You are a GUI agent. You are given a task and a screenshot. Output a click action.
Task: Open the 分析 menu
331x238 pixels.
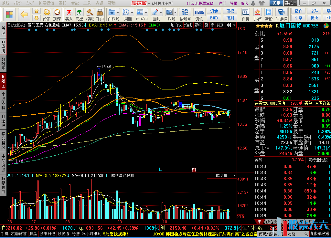coord(30,3)
